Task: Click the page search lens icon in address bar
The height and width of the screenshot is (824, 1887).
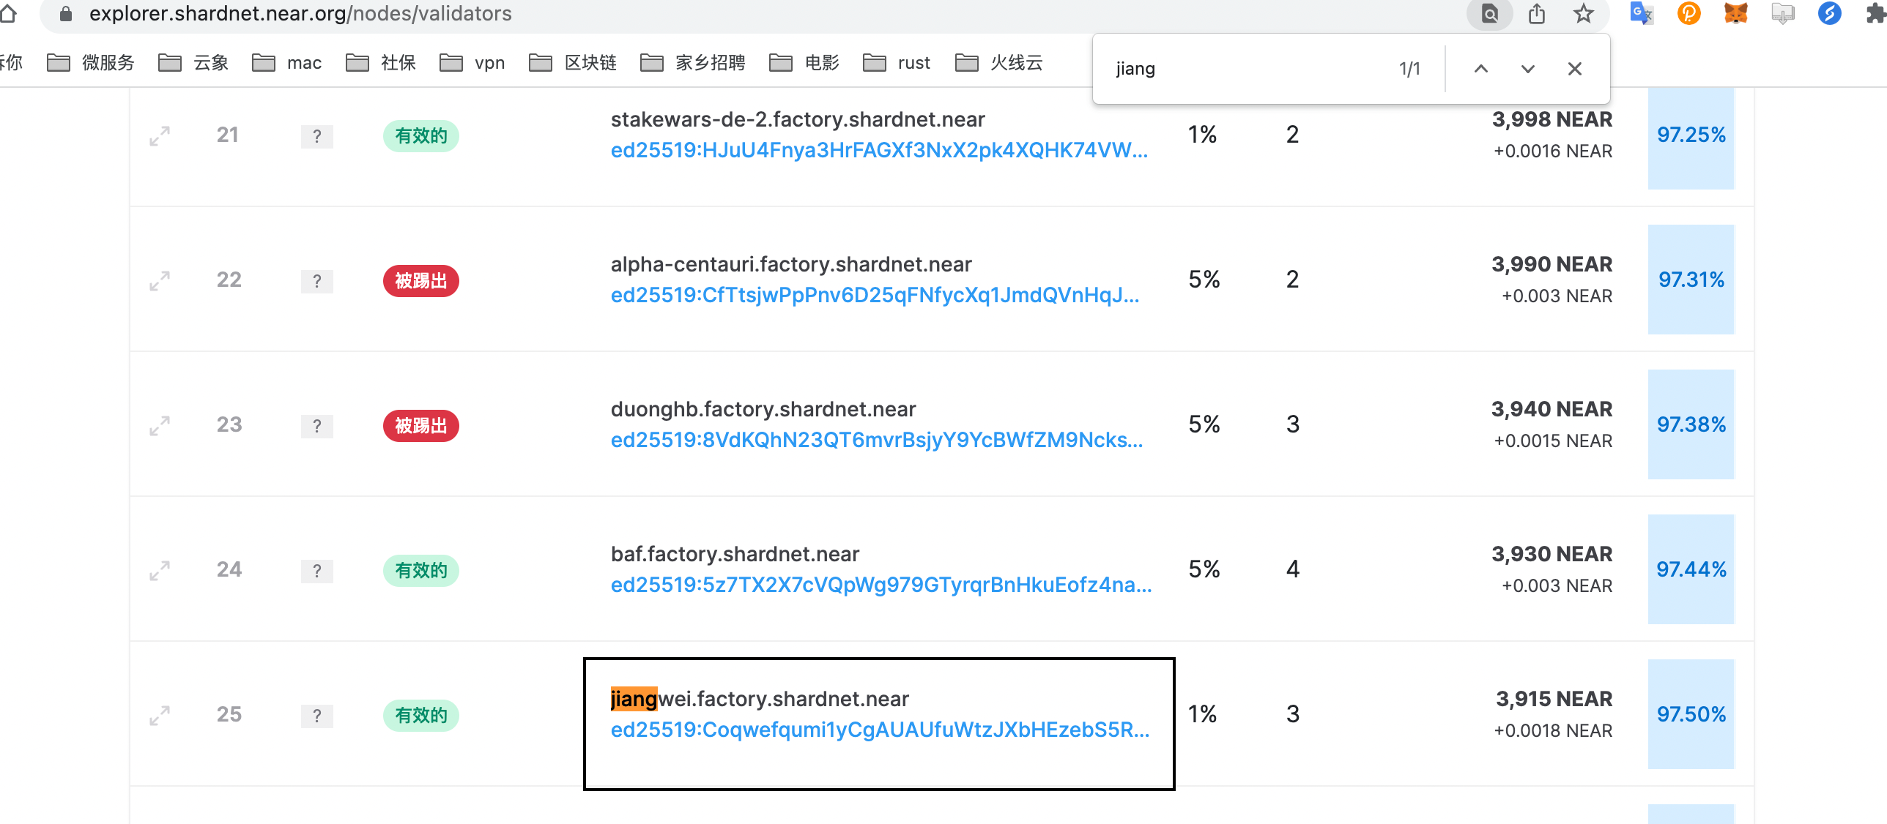Action: coord(1489,14)
